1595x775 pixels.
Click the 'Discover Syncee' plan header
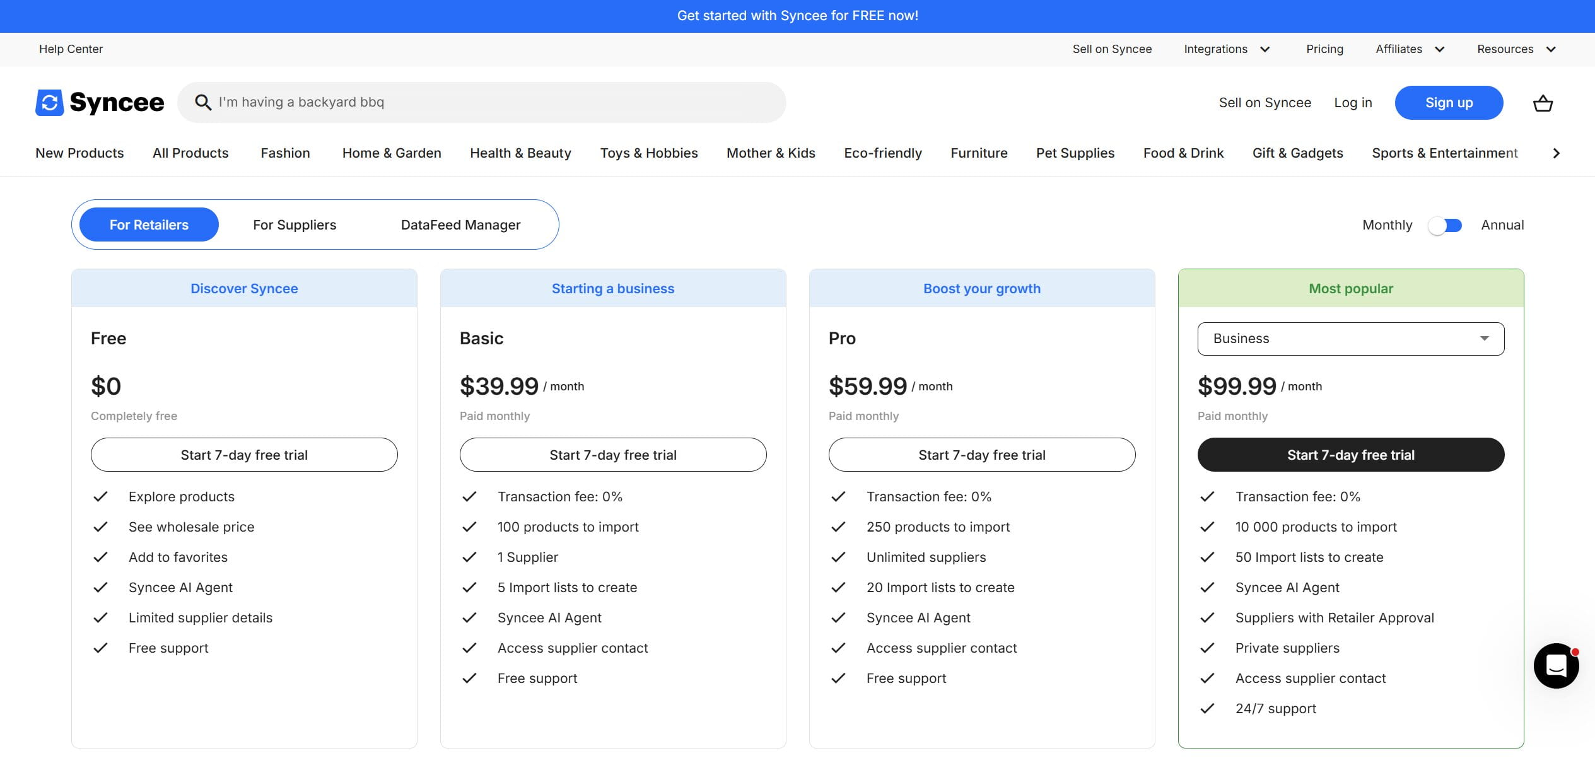coord(244,288)
